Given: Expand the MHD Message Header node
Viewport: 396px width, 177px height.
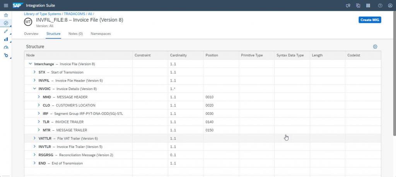Looking at the screenshot, I should click(39, 97).
